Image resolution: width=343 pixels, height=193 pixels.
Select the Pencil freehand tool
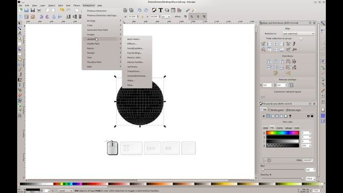[x=20, y=70]
